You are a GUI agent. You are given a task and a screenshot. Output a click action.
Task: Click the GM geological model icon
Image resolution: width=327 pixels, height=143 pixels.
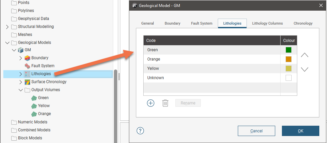point(21,50)
